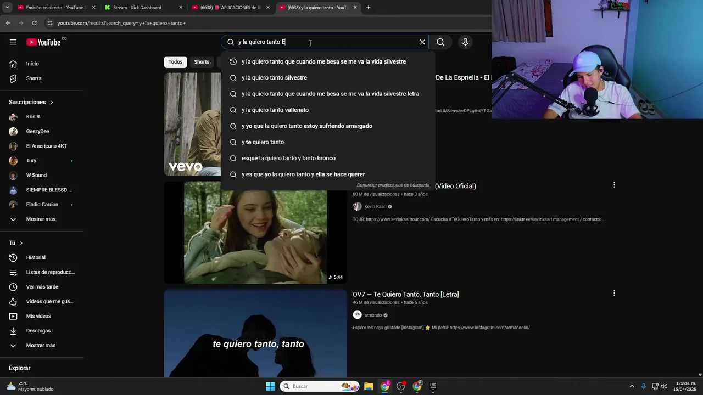Go to the YouTube logo home
The image size is (703, 395).
43,42
